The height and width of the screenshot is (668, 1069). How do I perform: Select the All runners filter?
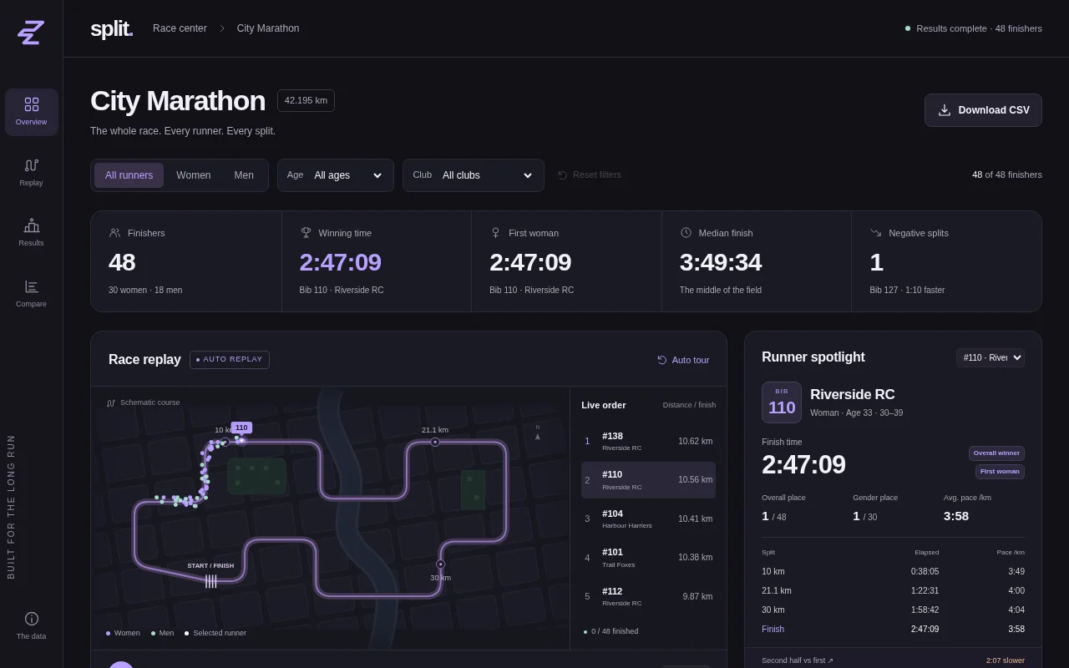129,175
